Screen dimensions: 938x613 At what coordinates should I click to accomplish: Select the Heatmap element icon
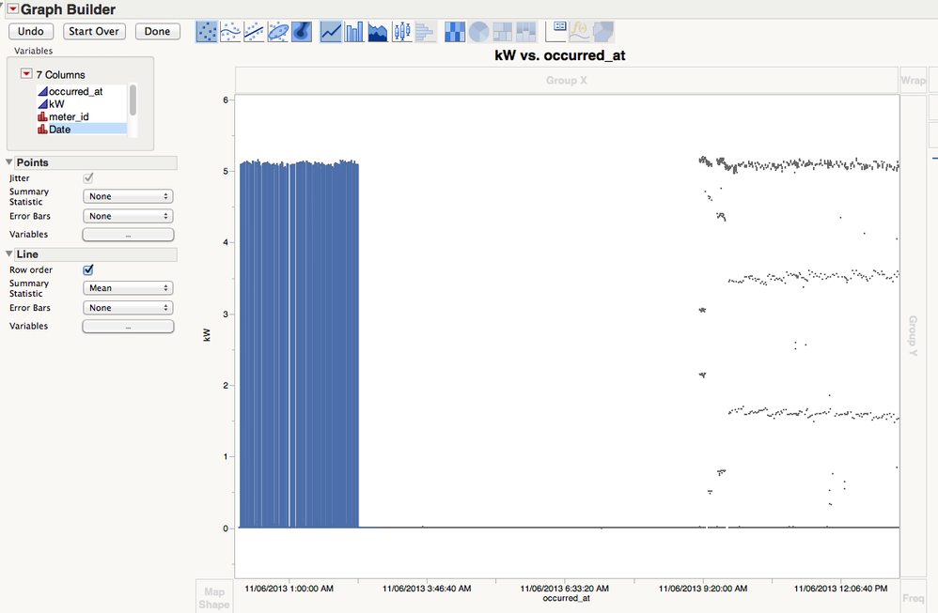[455, 32]
